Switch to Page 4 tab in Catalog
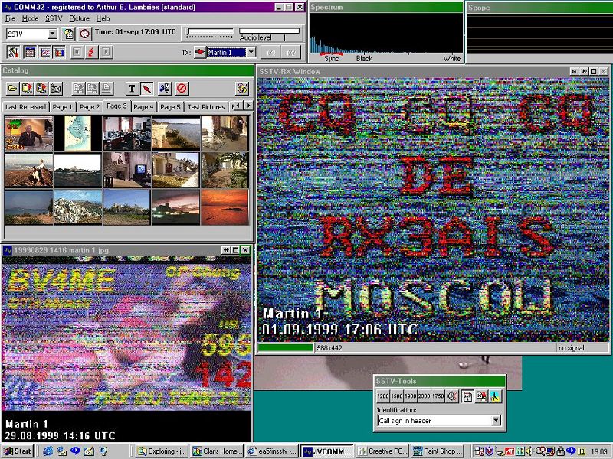 click(x=143, y=106)
